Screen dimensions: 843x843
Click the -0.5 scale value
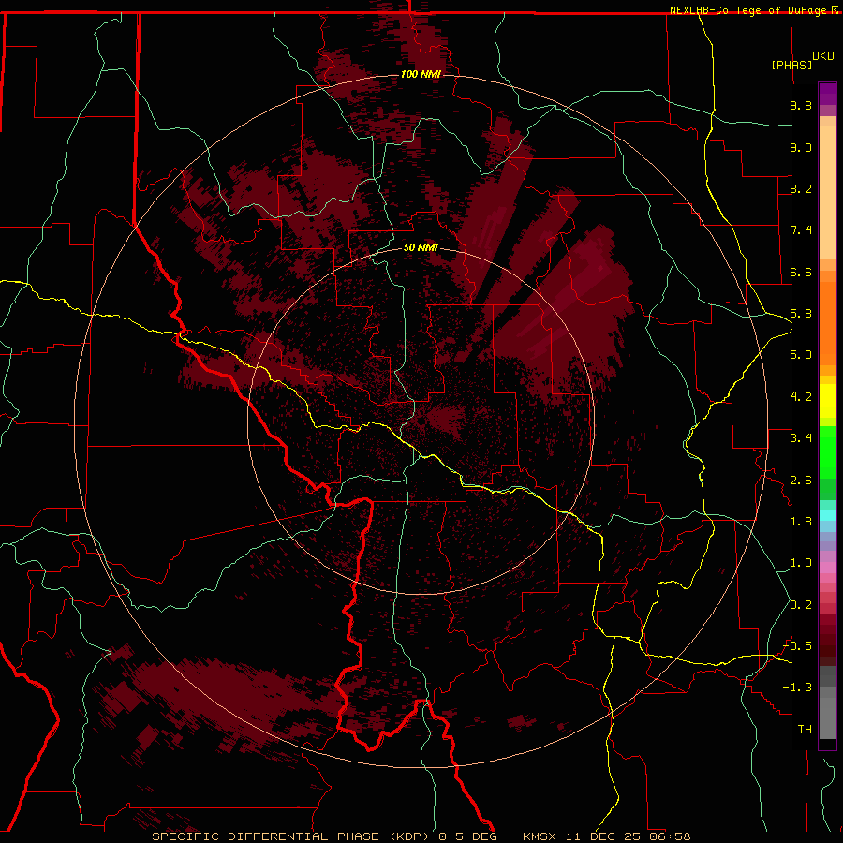click(x=797, y=646)
